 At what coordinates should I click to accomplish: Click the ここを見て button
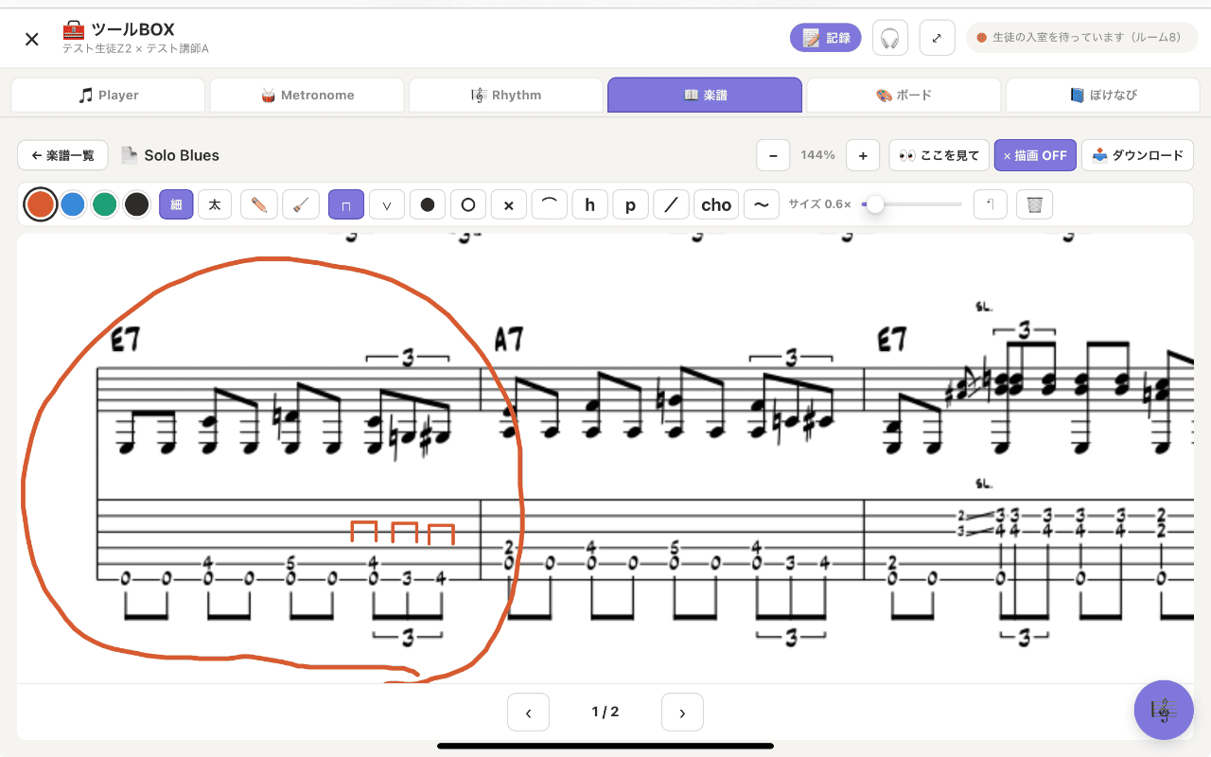[939, 155]
